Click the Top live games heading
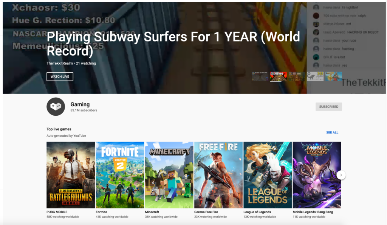This screenshot has width=387, height=225. 59,129
